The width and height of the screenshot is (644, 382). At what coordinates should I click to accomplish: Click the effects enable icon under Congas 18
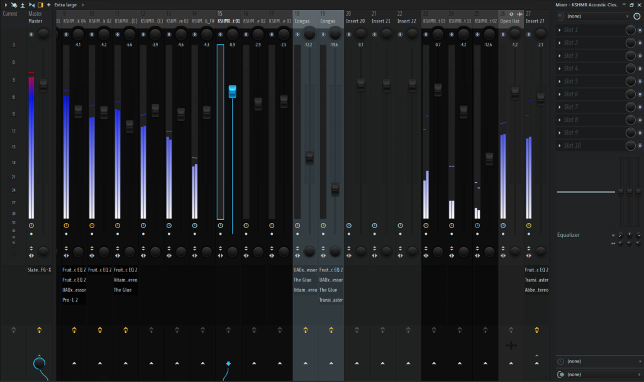point(306,329)
